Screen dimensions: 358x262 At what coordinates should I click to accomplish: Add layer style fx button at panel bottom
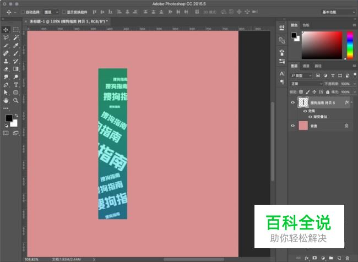click(306, 258)
